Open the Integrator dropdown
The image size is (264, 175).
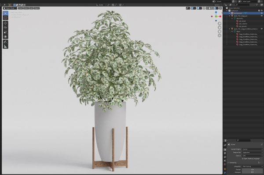point(253,166)
